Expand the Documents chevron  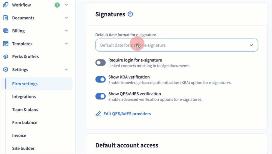(x=66, y=18)
